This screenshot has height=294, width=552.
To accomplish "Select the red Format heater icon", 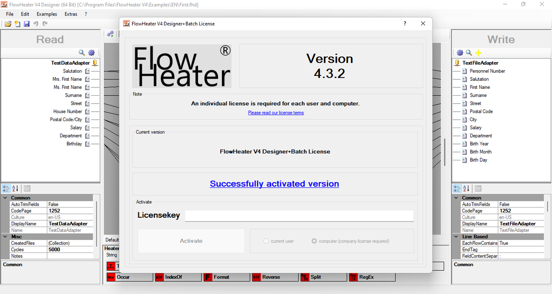I will [208, 277].
